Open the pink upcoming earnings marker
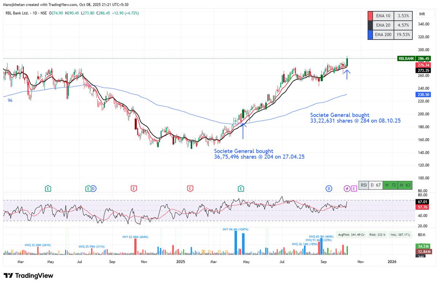 point(353,189)
